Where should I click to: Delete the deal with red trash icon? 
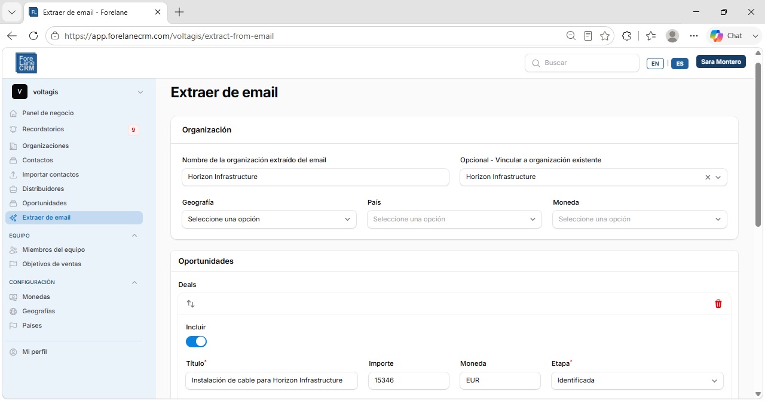[718, 304]
